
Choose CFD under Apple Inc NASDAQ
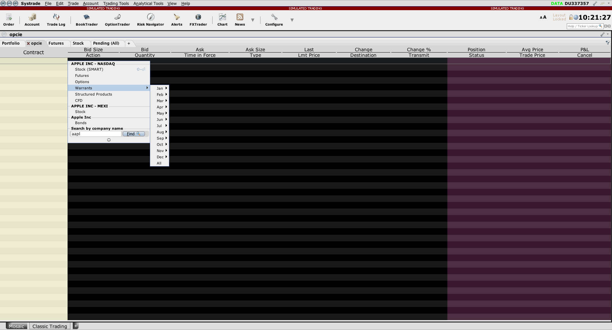click(109, 100)
